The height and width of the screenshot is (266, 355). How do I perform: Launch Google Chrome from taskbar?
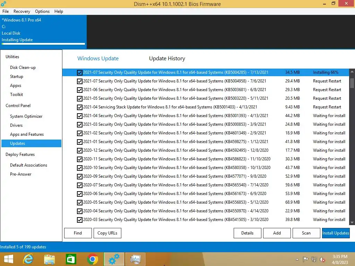pos(92,259)
